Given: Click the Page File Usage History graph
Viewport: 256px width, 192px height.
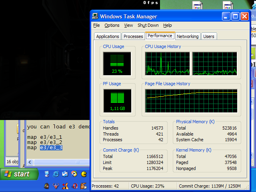Looking at the screenshot, I should (x=191, y=101).
